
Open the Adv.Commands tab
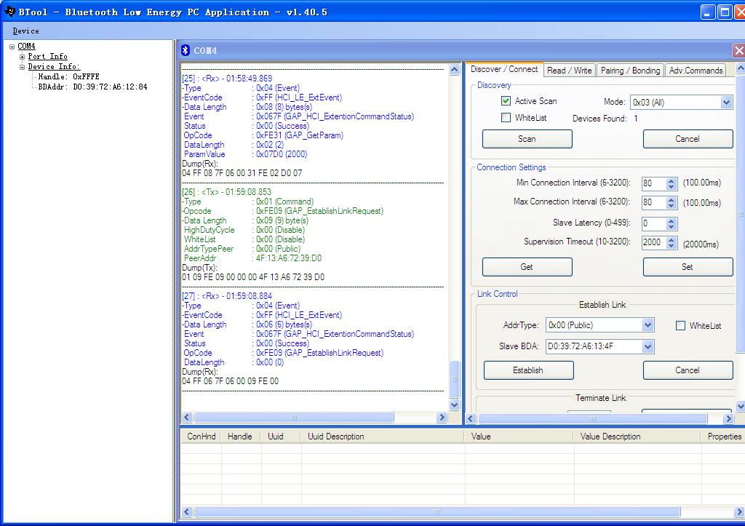coord(696,71)
